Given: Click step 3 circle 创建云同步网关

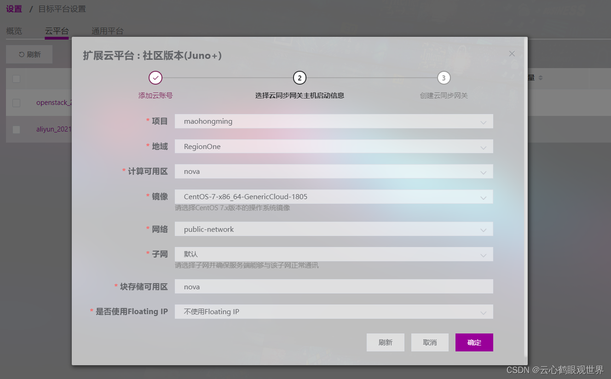Looking at the screenshot, I should tap(444, 78).
